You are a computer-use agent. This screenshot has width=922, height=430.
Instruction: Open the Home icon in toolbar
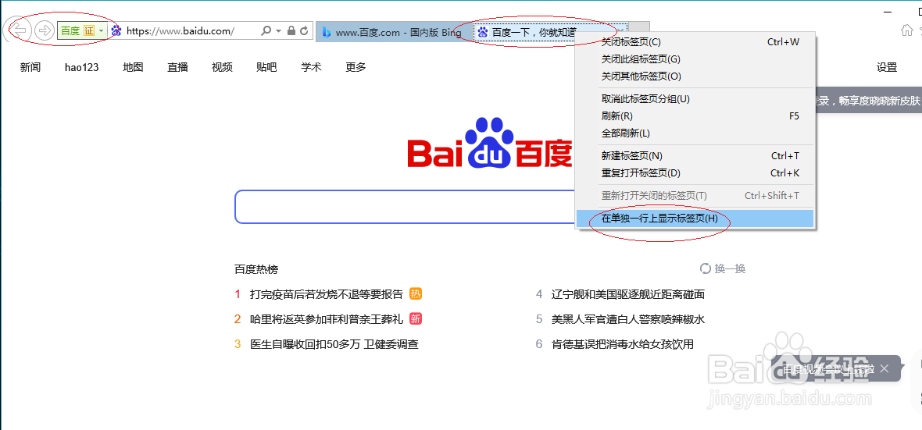coord(908,30)
